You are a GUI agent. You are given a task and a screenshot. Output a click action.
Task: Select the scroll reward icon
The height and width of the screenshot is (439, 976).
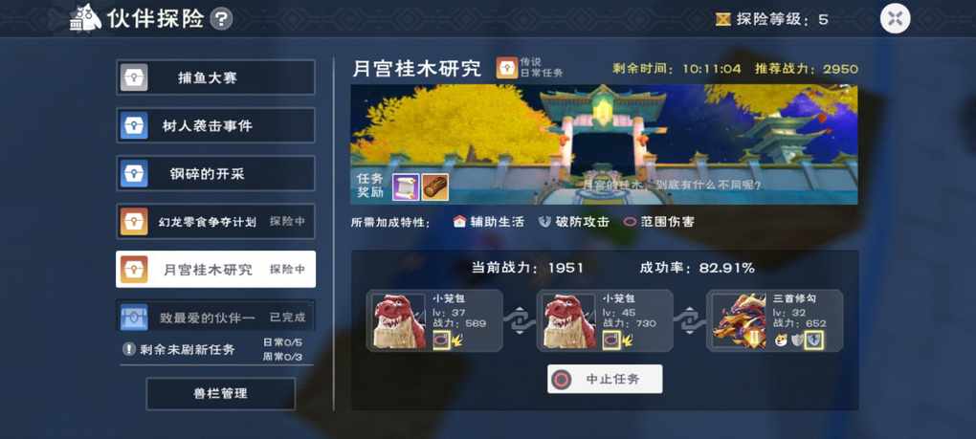(406, 187)
